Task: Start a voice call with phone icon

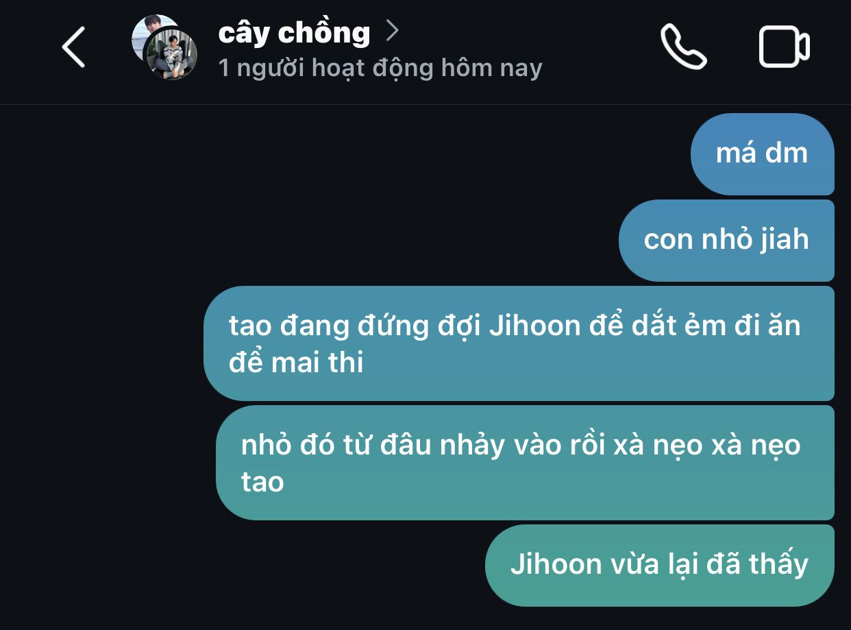Action: click(x=683, y=47)
